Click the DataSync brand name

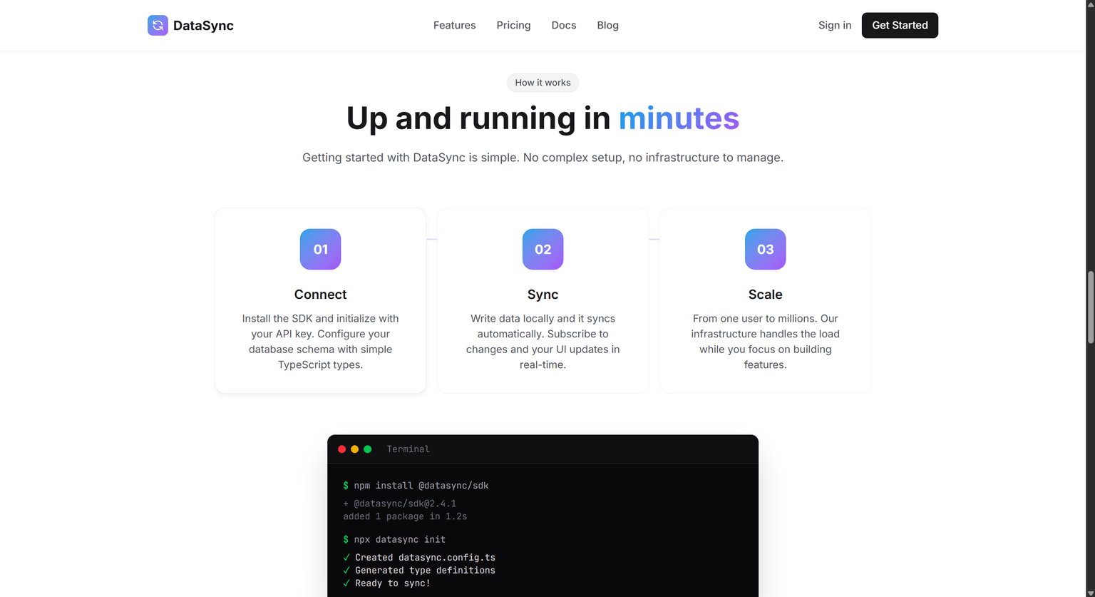point(203,26)
